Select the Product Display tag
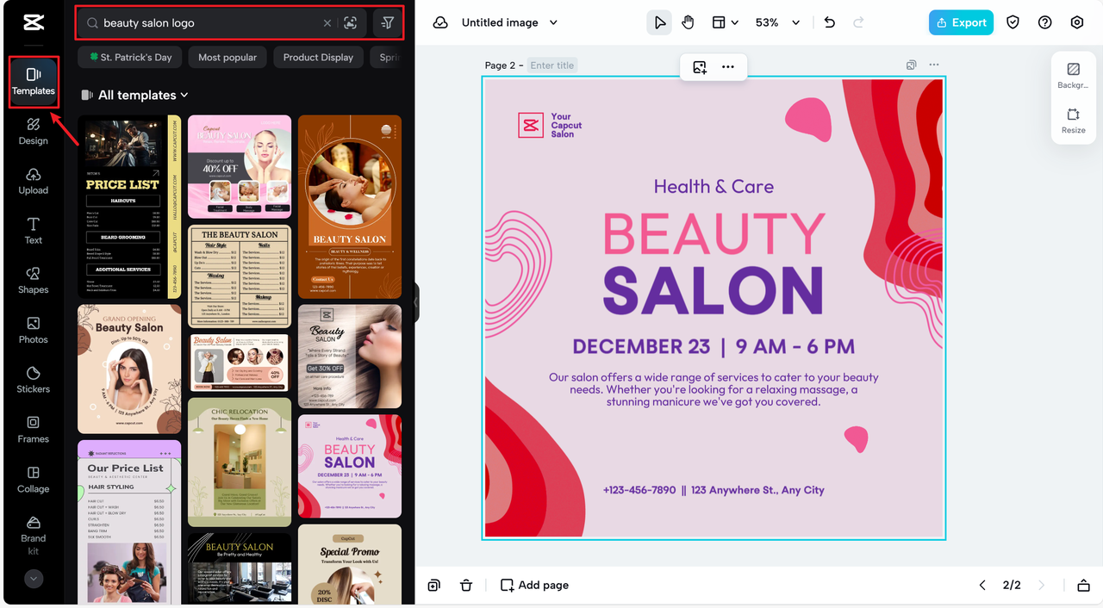This screenshot has height=608, width=1103. tap(318, 57)
